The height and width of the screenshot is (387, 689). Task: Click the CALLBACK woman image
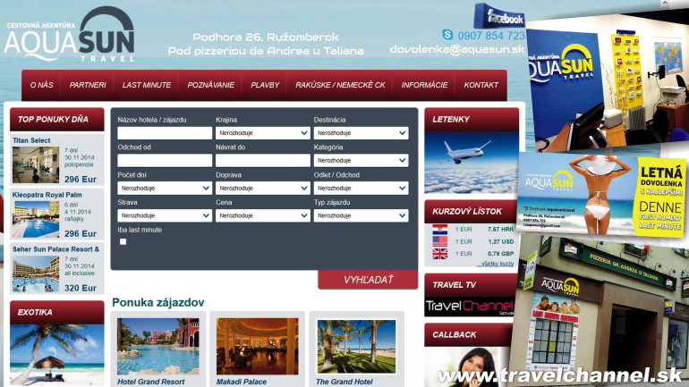[467, 366]
